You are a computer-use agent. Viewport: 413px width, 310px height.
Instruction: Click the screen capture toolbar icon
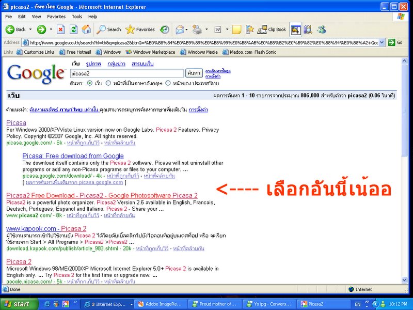(295, 29)
